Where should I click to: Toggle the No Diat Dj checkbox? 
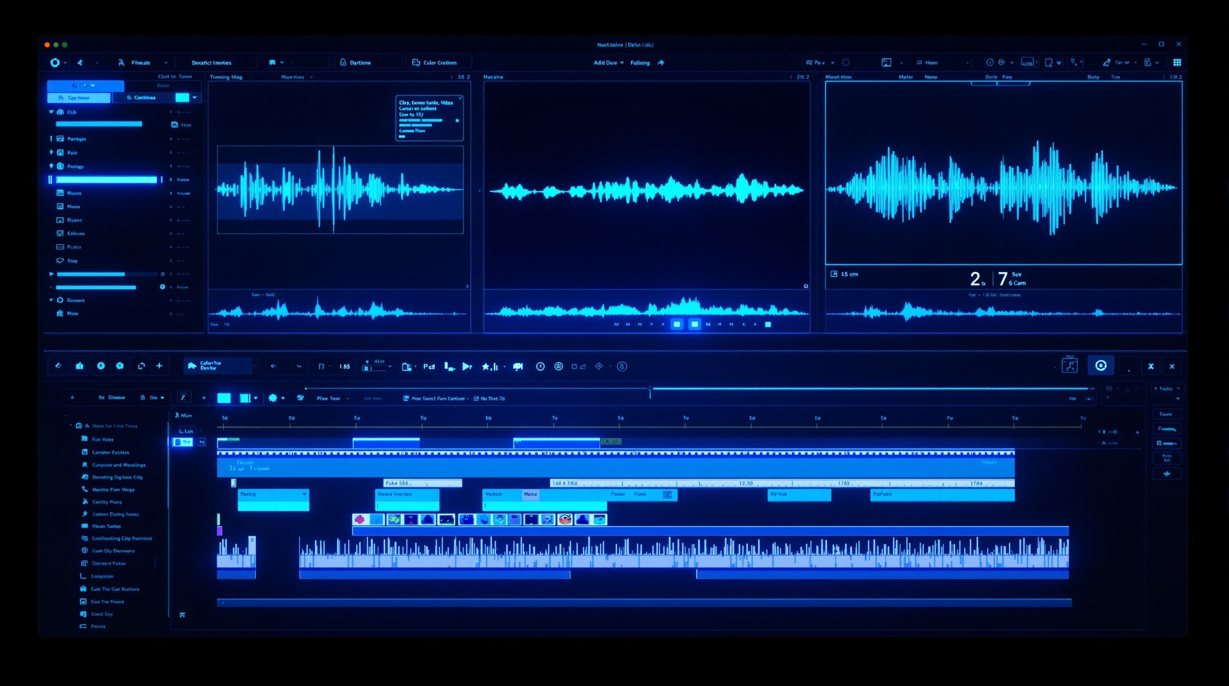coord(476,398)
